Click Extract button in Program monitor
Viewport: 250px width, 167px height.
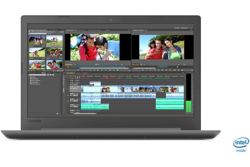[178, 70]
